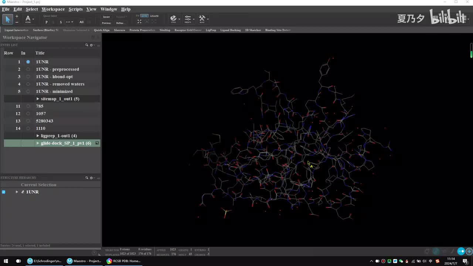The image size is (473, 266).
Task: Expand the ligprep_1-out1 group
Action: (38, 136)
